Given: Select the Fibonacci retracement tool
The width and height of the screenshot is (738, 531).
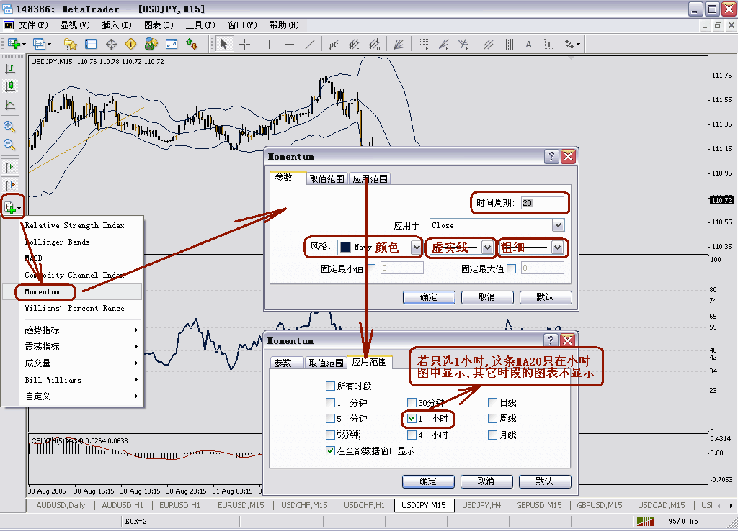Looking at the screenshot, I should coord(423,44).
